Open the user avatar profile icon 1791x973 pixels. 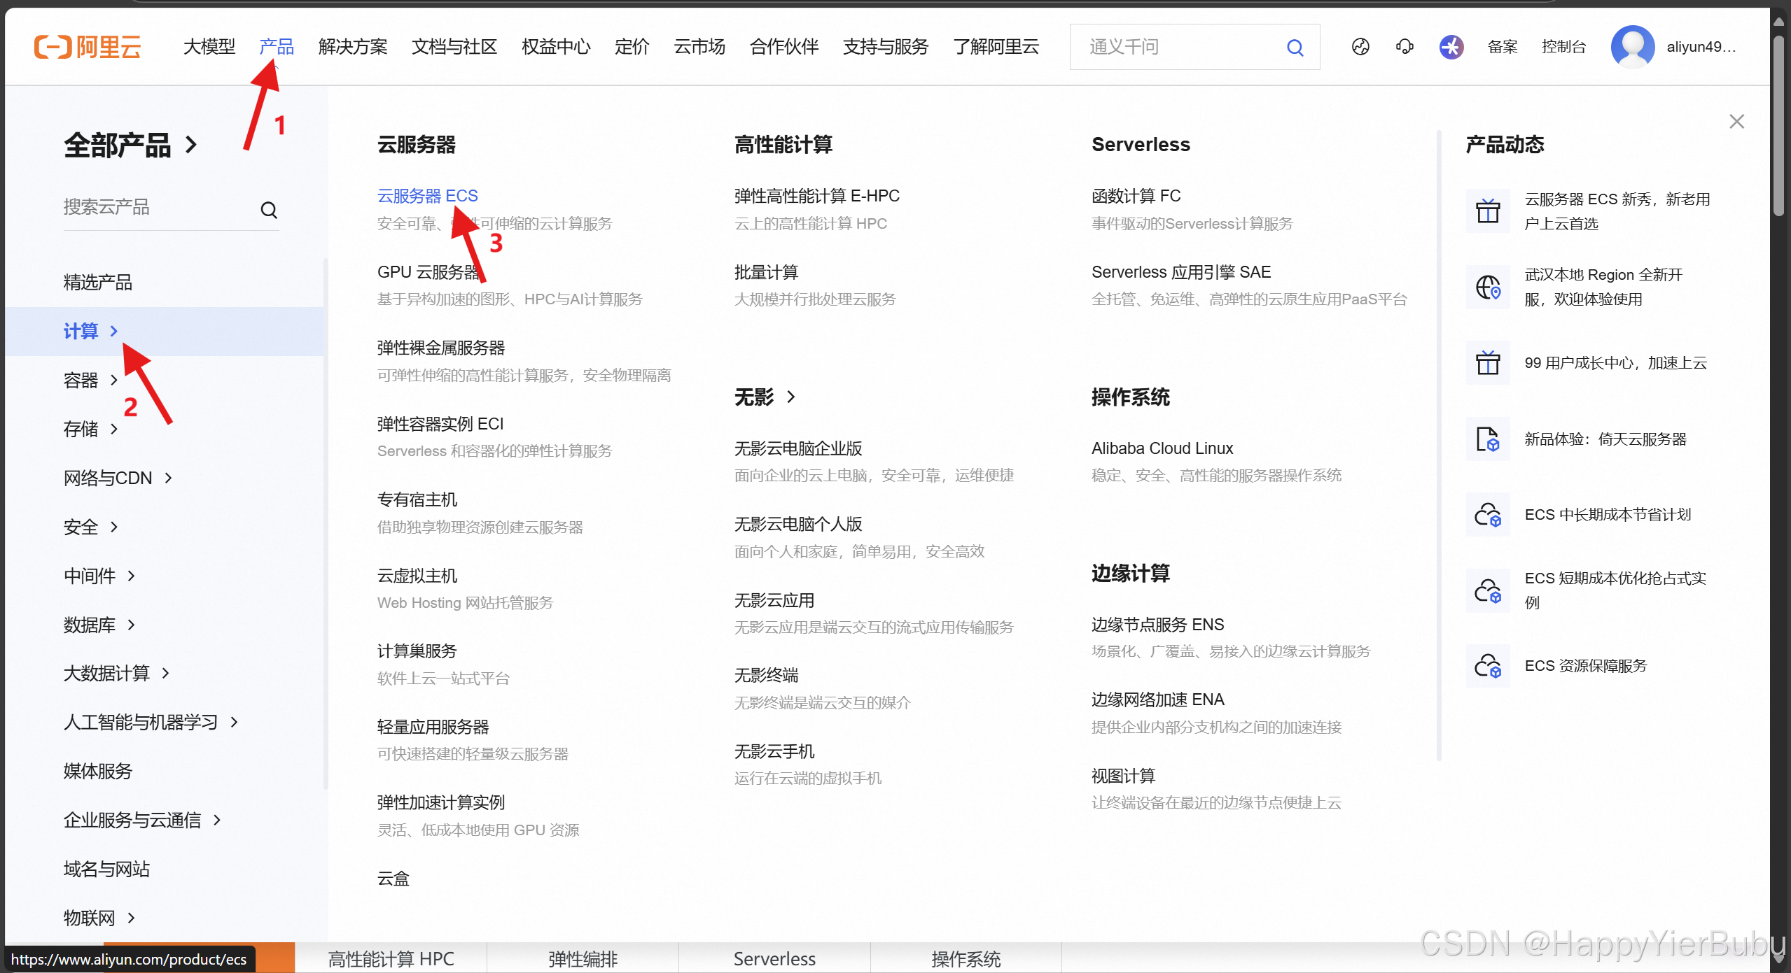coord(1632,47)
